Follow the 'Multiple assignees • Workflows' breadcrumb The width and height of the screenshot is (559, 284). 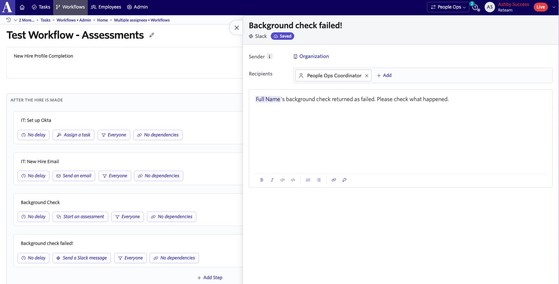(x=142, y=20)
